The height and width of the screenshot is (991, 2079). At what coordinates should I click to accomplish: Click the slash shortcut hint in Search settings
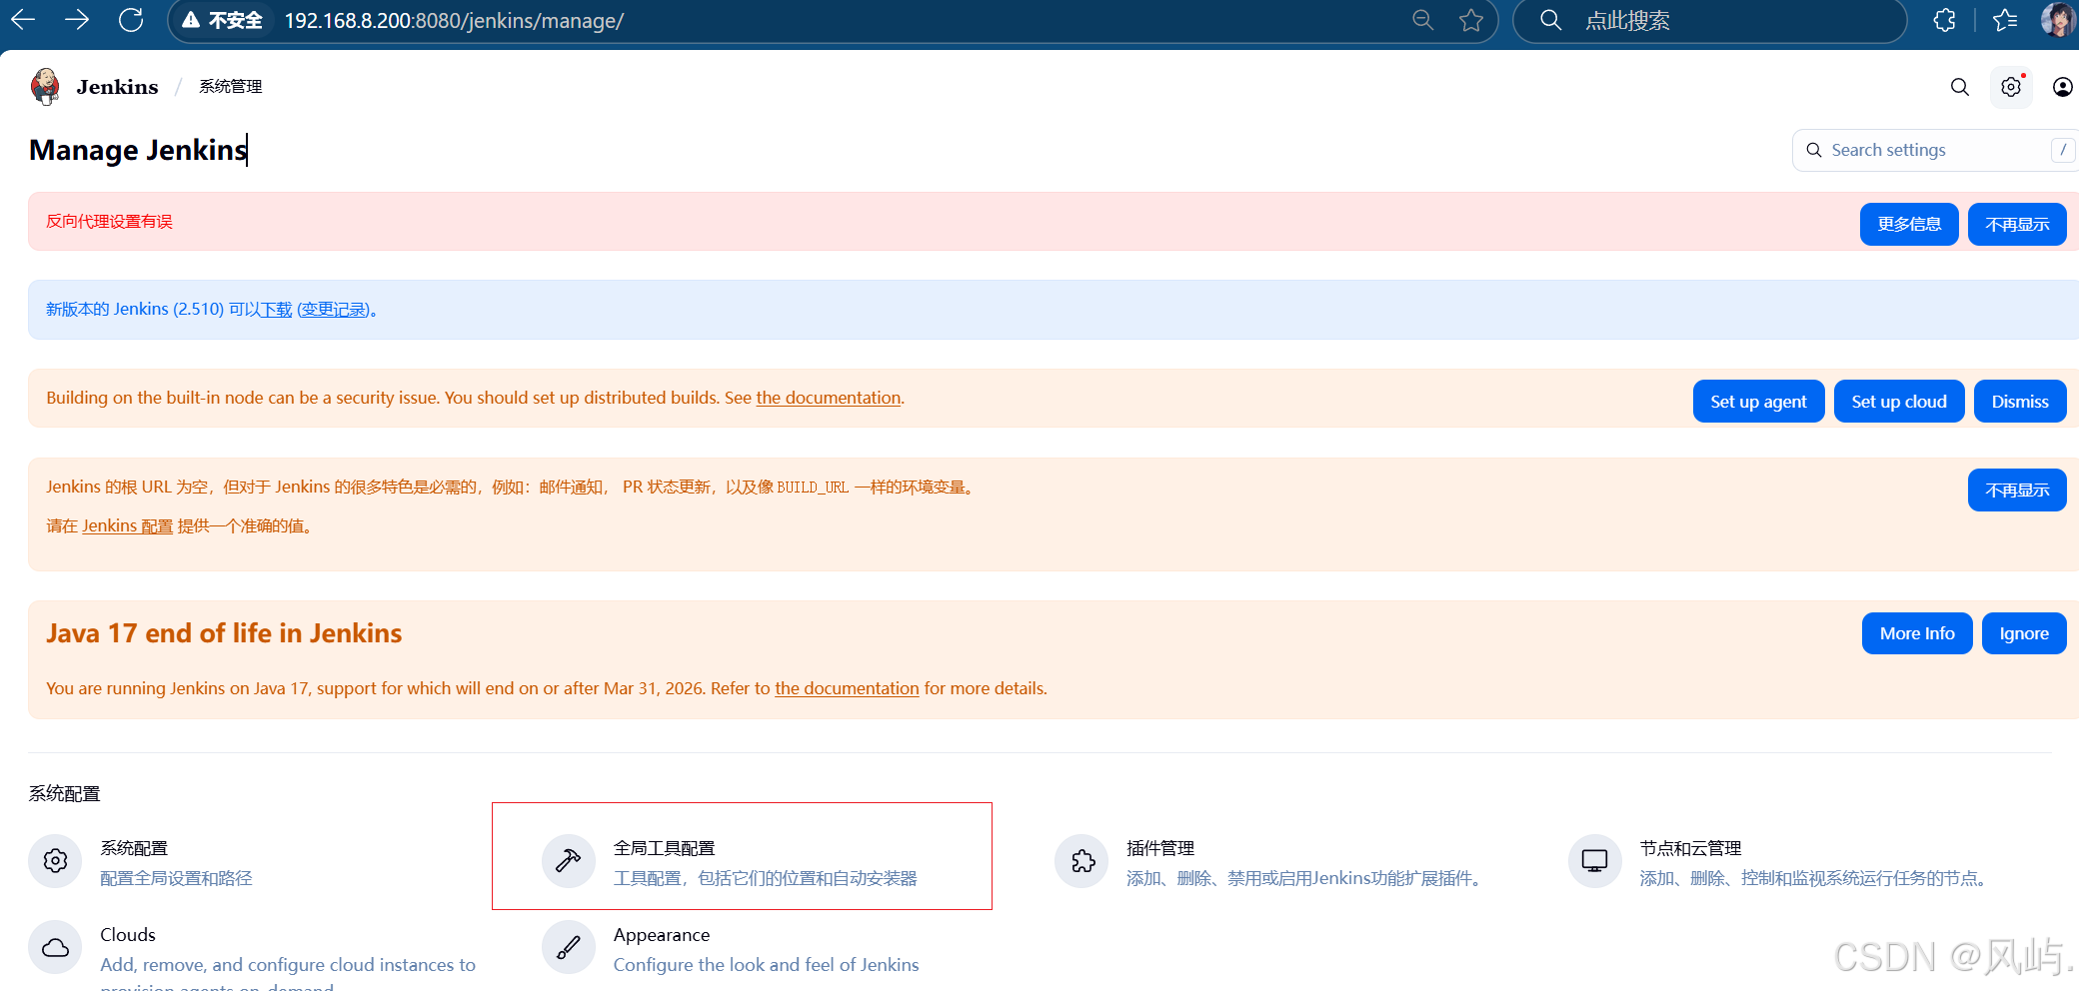click(x=2062, y=150)
